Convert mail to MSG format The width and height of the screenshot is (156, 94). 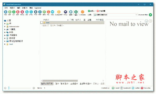point(52,13)
